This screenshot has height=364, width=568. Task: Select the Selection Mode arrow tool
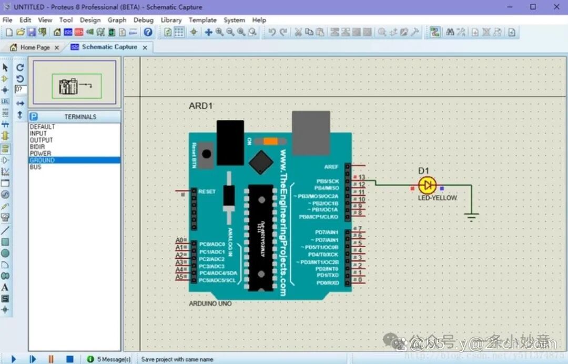[x=5, y=67]
